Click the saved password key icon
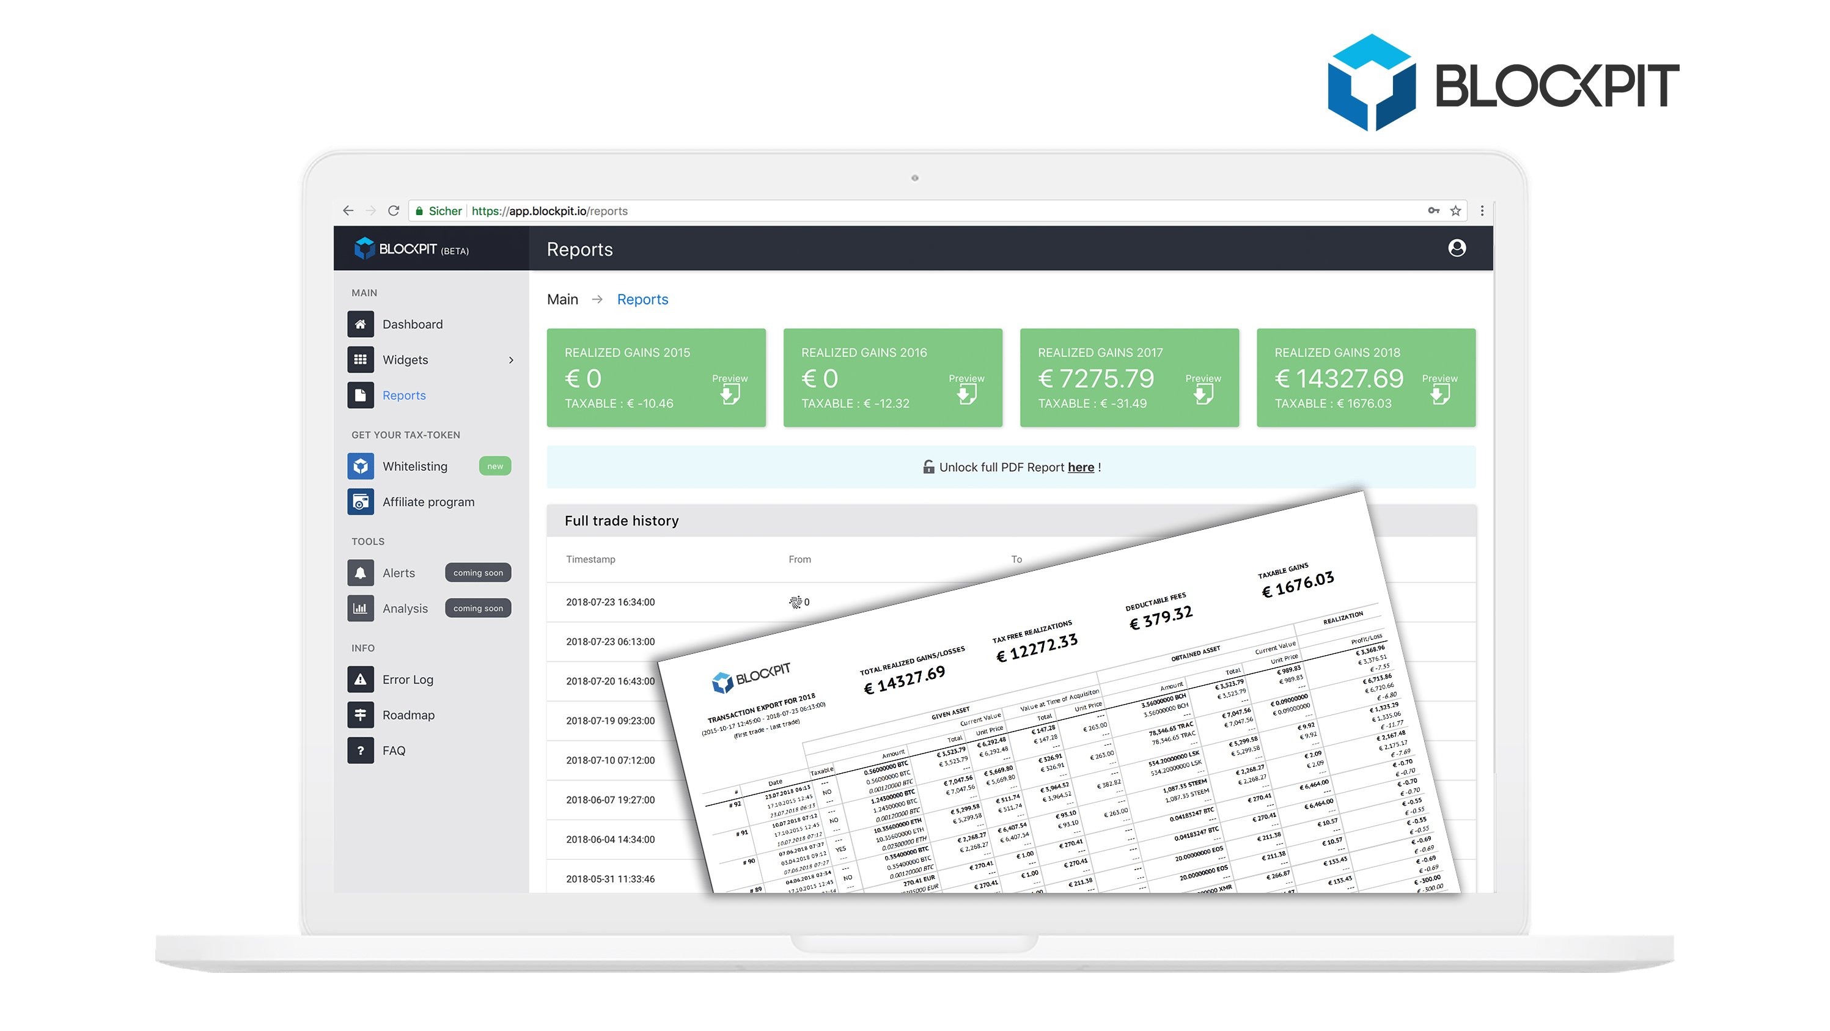 [x=1433, y=210]
